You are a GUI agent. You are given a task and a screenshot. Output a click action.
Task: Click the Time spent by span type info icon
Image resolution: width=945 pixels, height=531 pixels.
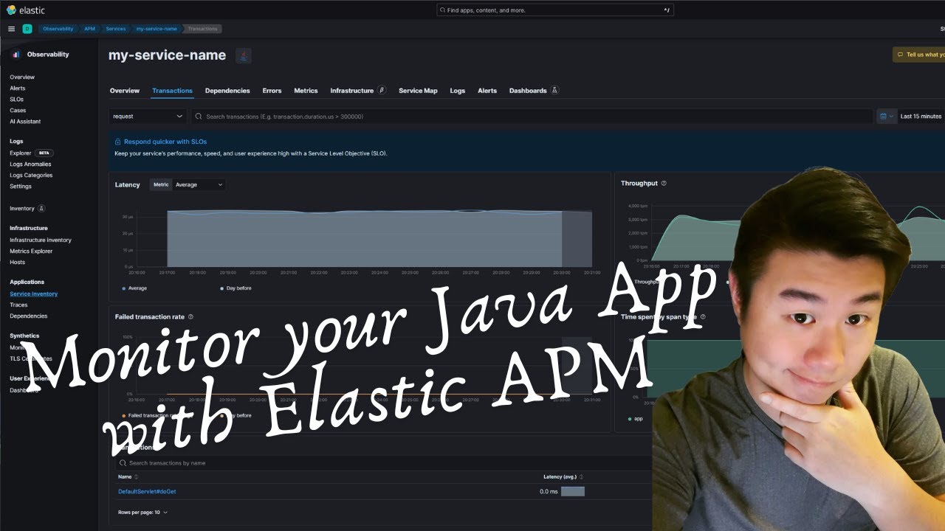click(703, 316)
